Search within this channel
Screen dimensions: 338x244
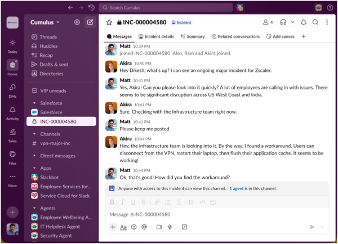pos(315,22)
